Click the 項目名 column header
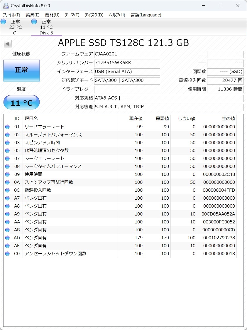 (31, 119)
